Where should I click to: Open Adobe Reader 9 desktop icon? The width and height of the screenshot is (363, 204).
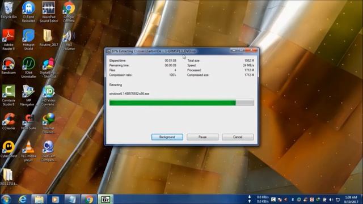[9, 40]
